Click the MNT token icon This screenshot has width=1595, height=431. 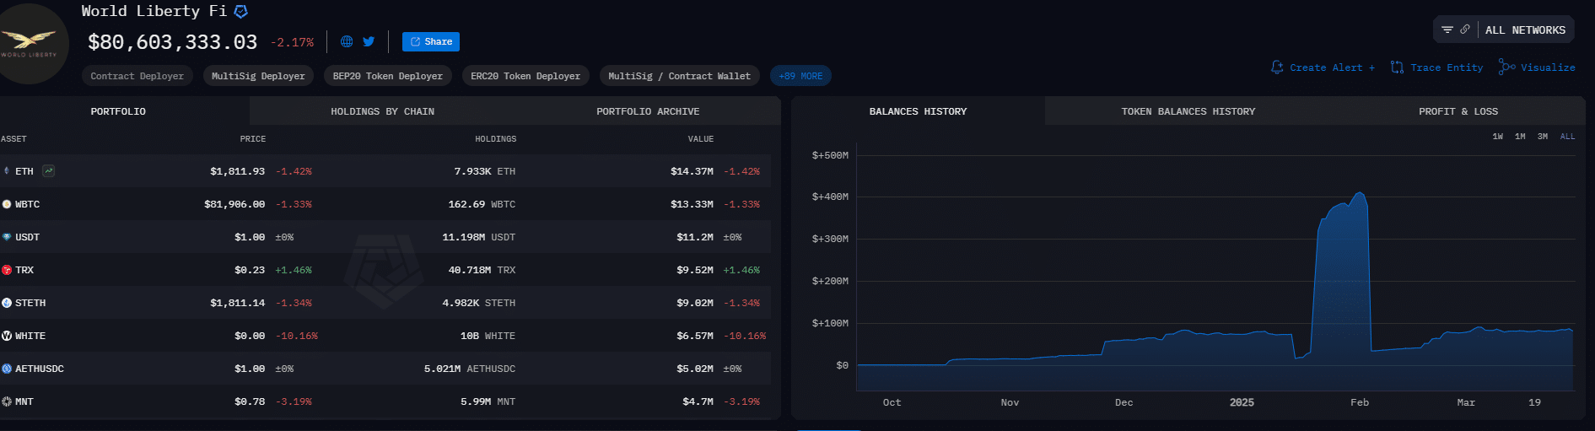click(x=7, y=401)
